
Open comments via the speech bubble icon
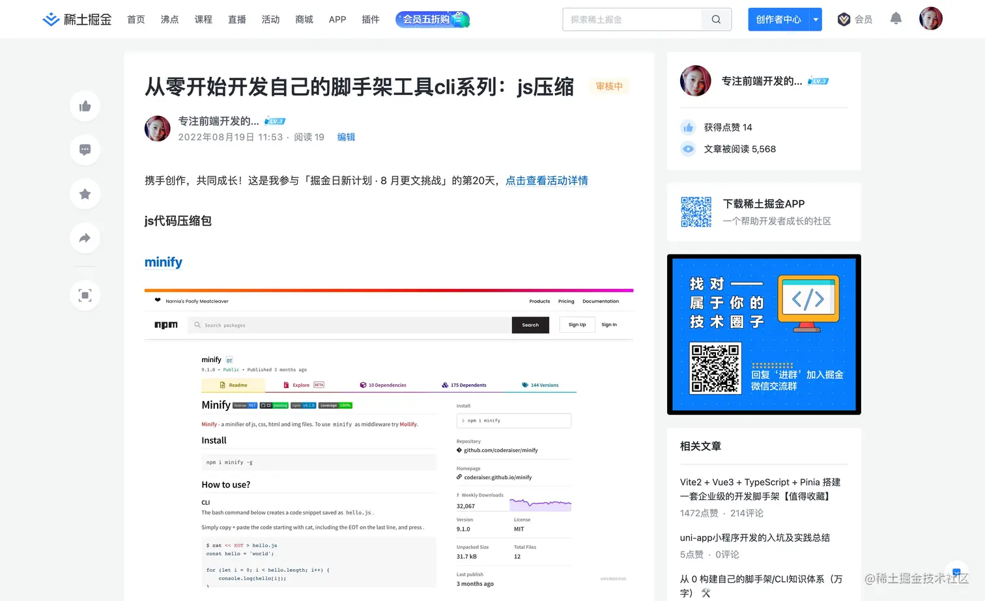click(85, 150)
